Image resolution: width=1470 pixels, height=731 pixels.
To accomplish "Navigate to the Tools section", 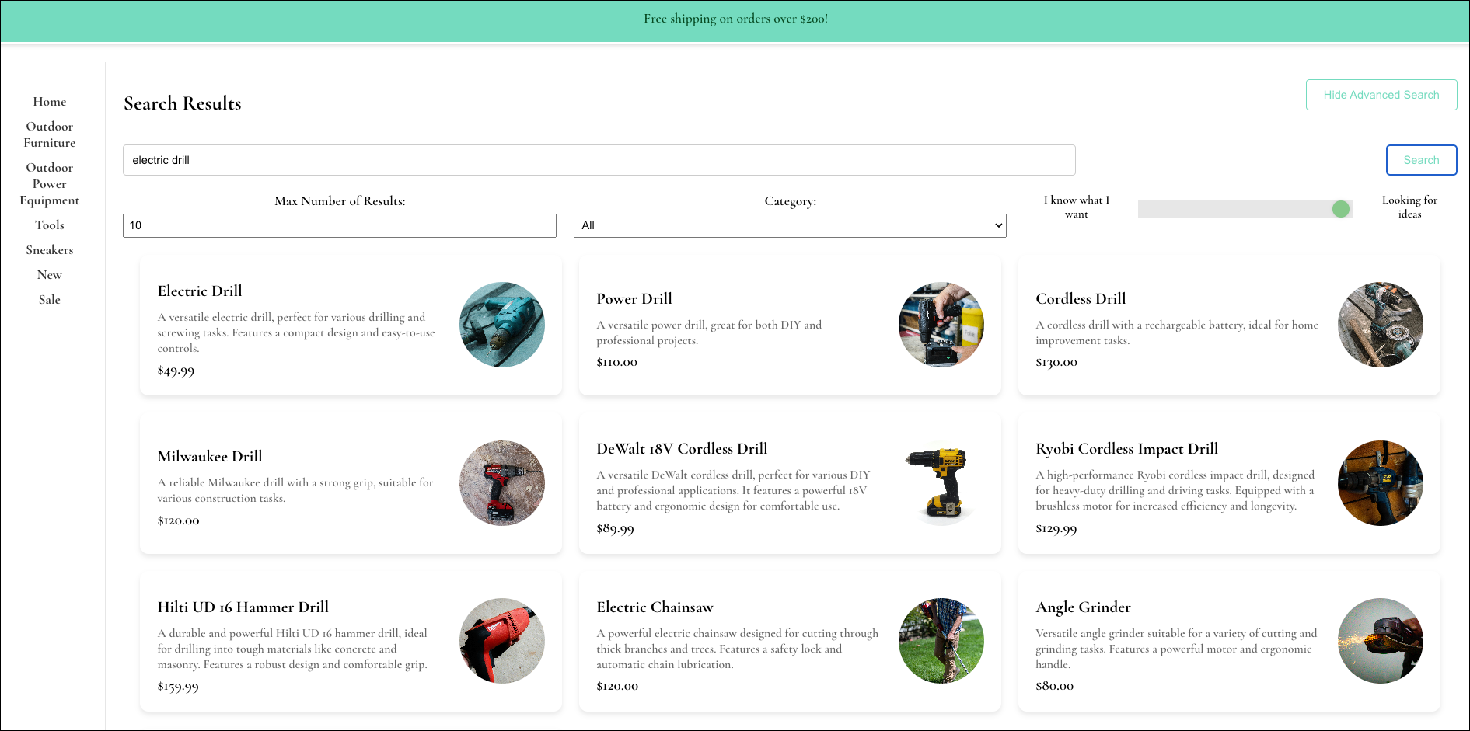I will point(49,225).
